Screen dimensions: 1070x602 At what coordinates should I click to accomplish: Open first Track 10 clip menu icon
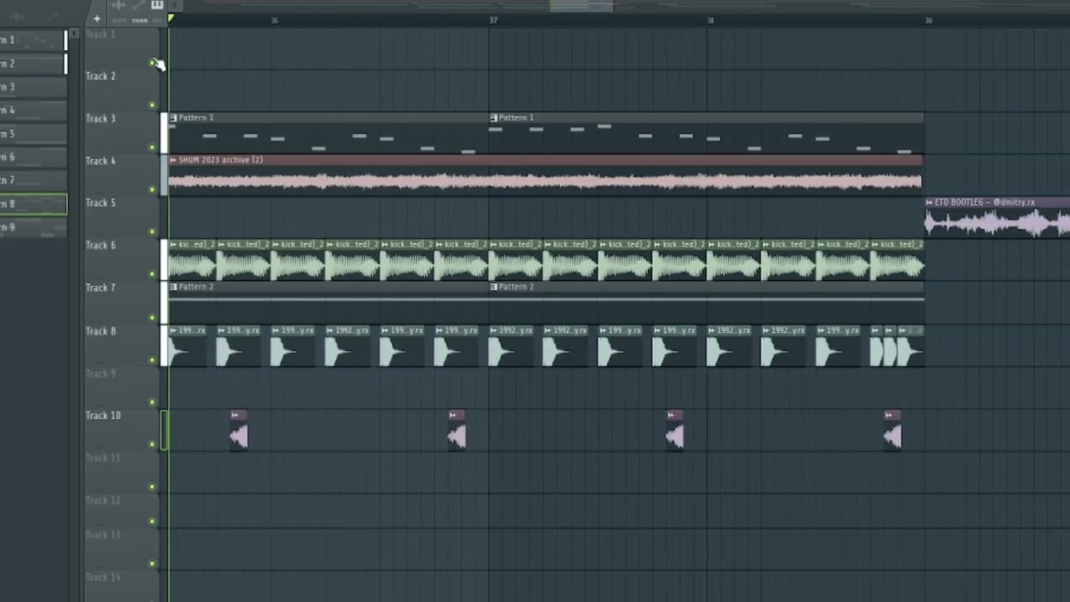point(236,415)
